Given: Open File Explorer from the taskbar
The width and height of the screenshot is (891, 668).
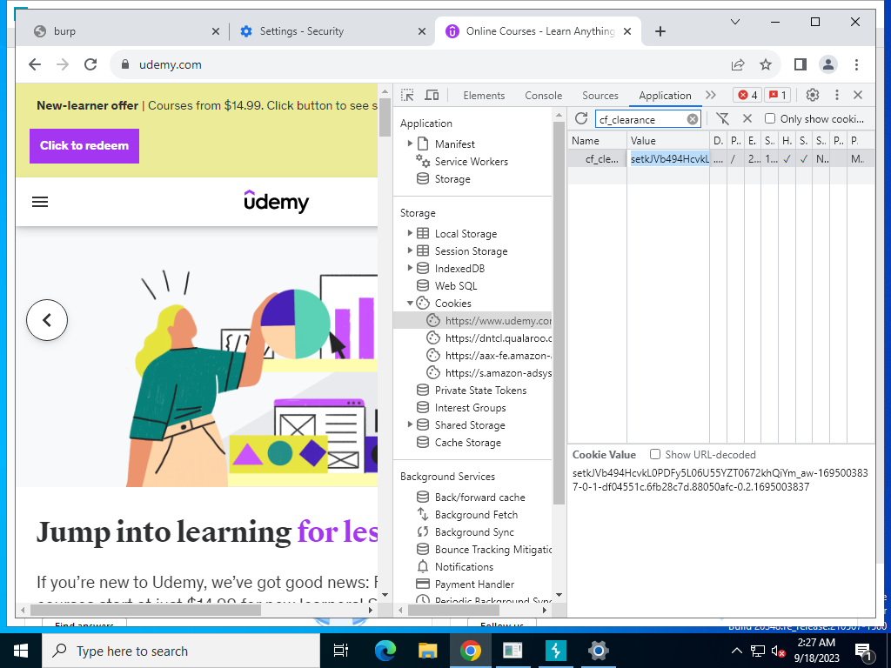Looking at the screenshot, I should click(427, 651).
